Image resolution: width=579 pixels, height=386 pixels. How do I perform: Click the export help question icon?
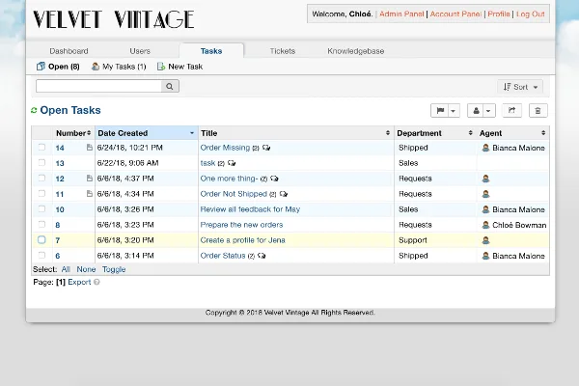pyautogui.click(x=96, y=282)
